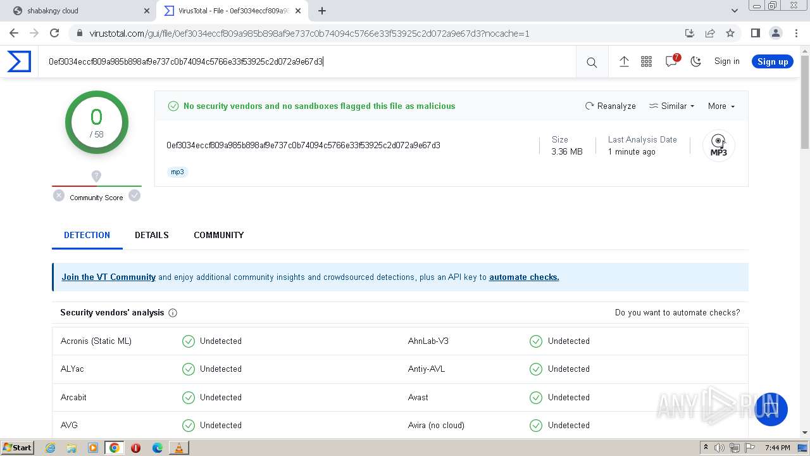Click the Sign up button
Screen dimensions: 810x456
coord(773,61)
